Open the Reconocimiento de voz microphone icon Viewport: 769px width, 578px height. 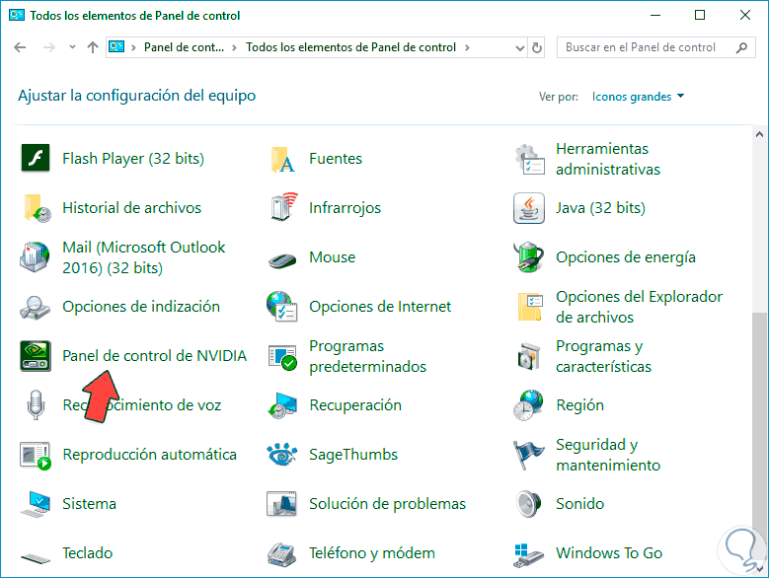tap(36, 404)
